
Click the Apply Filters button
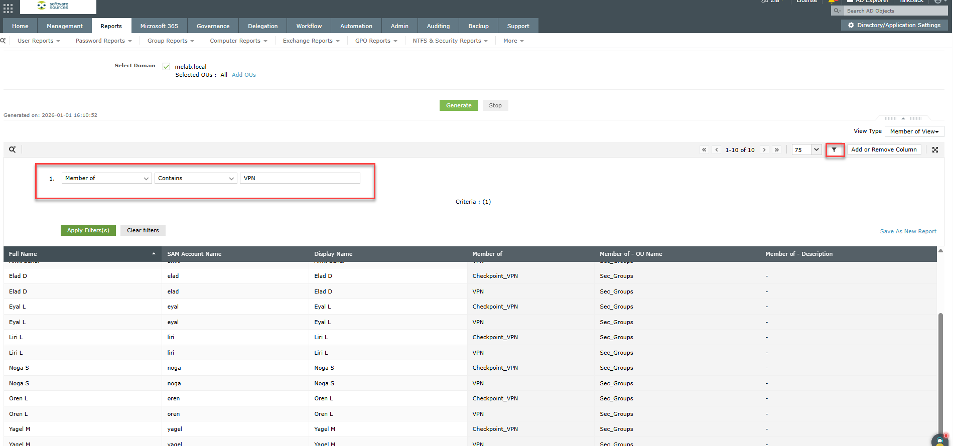coord(88,230)
